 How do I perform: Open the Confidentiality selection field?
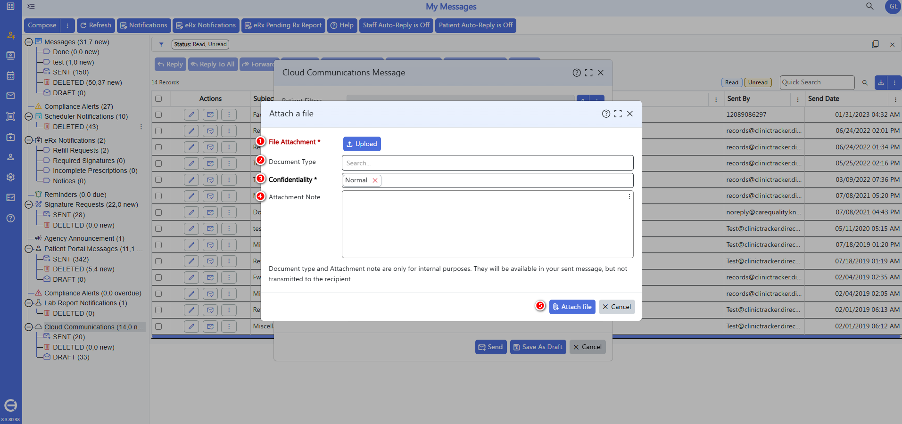point(488,180)
